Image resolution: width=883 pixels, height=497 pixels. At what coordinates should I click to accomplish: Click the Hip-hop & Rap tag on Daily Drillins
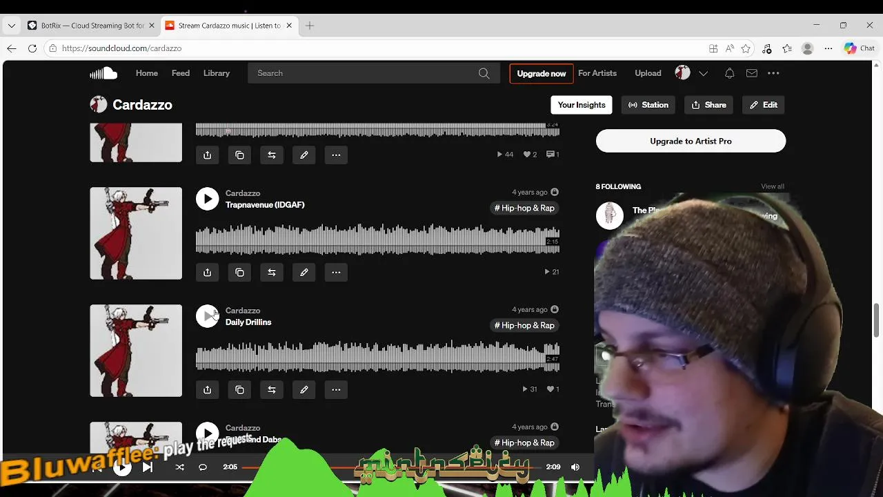point(524,325)
